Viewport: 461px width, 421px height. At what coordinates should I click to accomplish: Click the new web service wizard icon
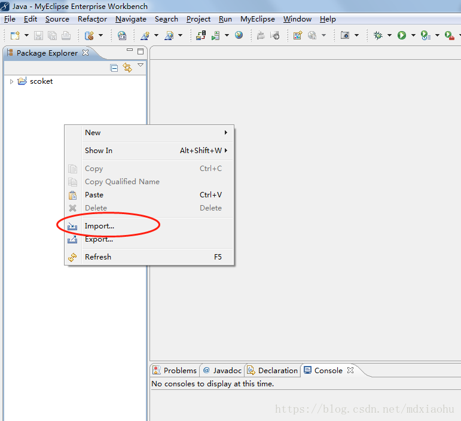tap(145, 35)
